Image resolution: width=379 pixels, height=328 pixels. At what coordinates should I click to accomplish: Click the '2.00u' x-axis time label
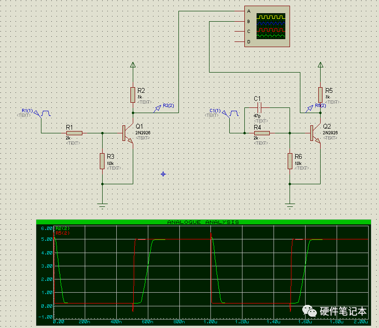pyautogui.click(x=361, y=322)
